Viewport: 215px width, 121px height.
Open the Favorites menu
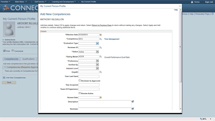(x=5, y=2)
